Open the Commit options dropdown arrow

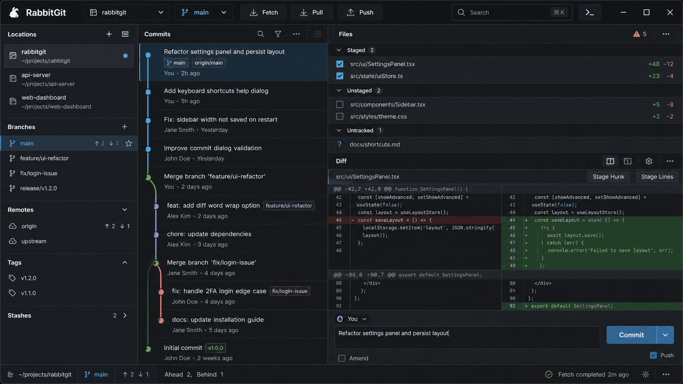click(x=665, y=335)
